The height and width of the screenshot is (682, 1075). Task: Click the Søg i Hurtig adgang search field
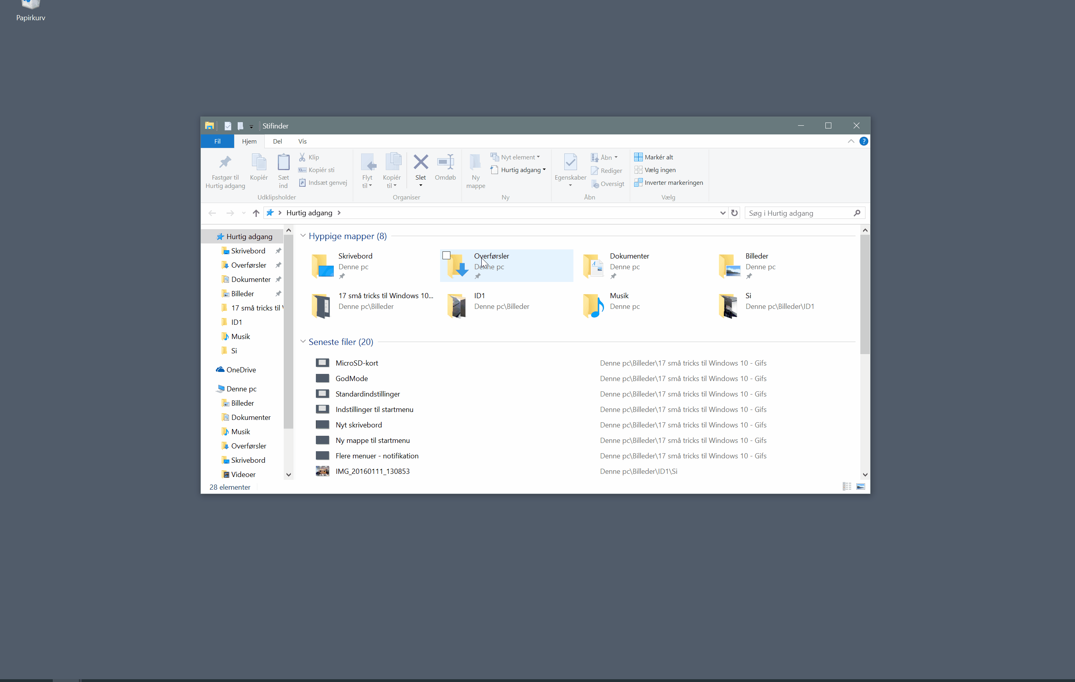(800, 213)
